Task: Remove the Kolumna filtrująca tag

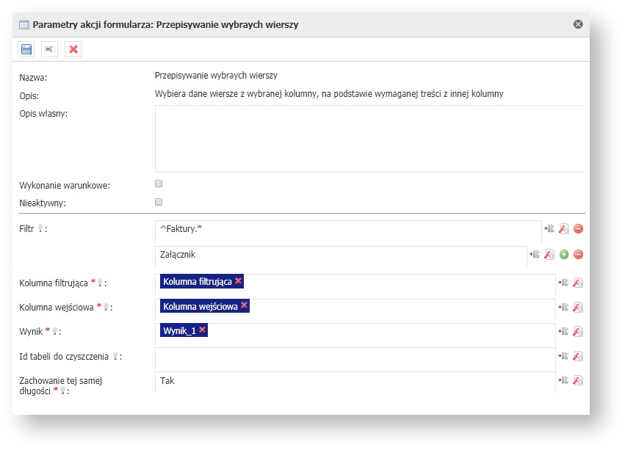Action: click(239, 281)
